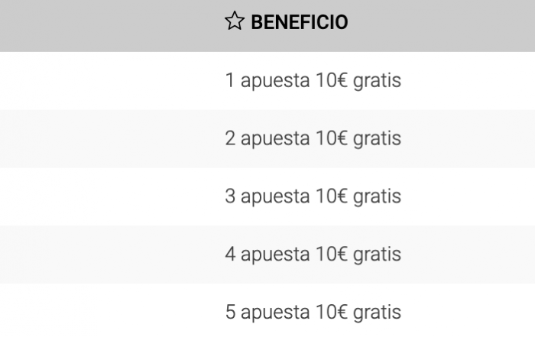Image resolution: width=535 pixels, height=337 pixels.
Task: Click the number 4 in fourth row
Action: click(230, 254)
